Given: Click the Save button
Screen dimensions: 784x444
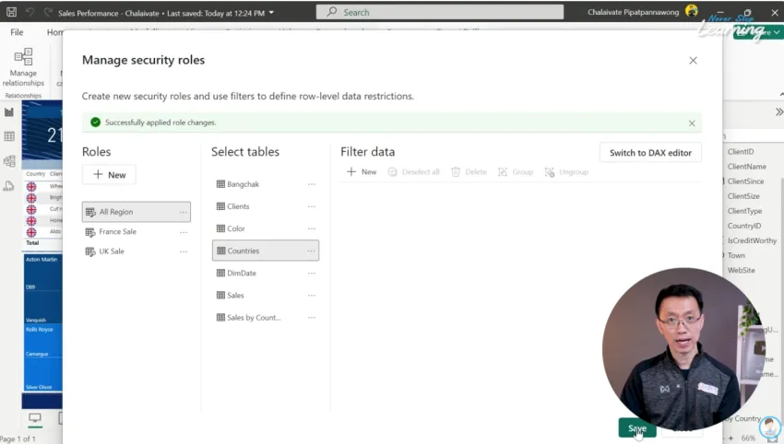Looking at the screenshot, I should (636, 428).
